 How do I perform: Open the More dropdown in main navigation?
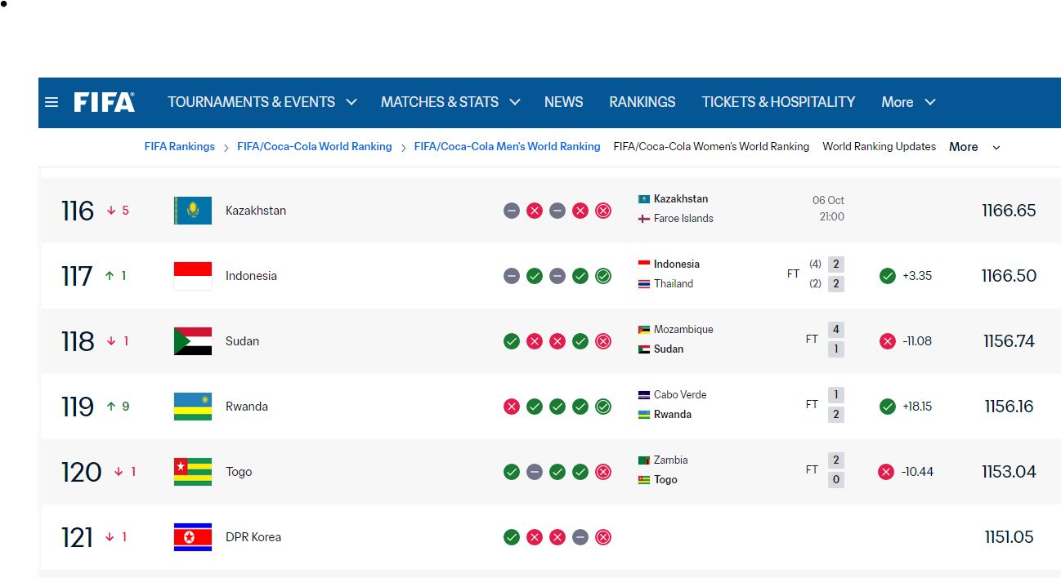(x=908, y=102)
